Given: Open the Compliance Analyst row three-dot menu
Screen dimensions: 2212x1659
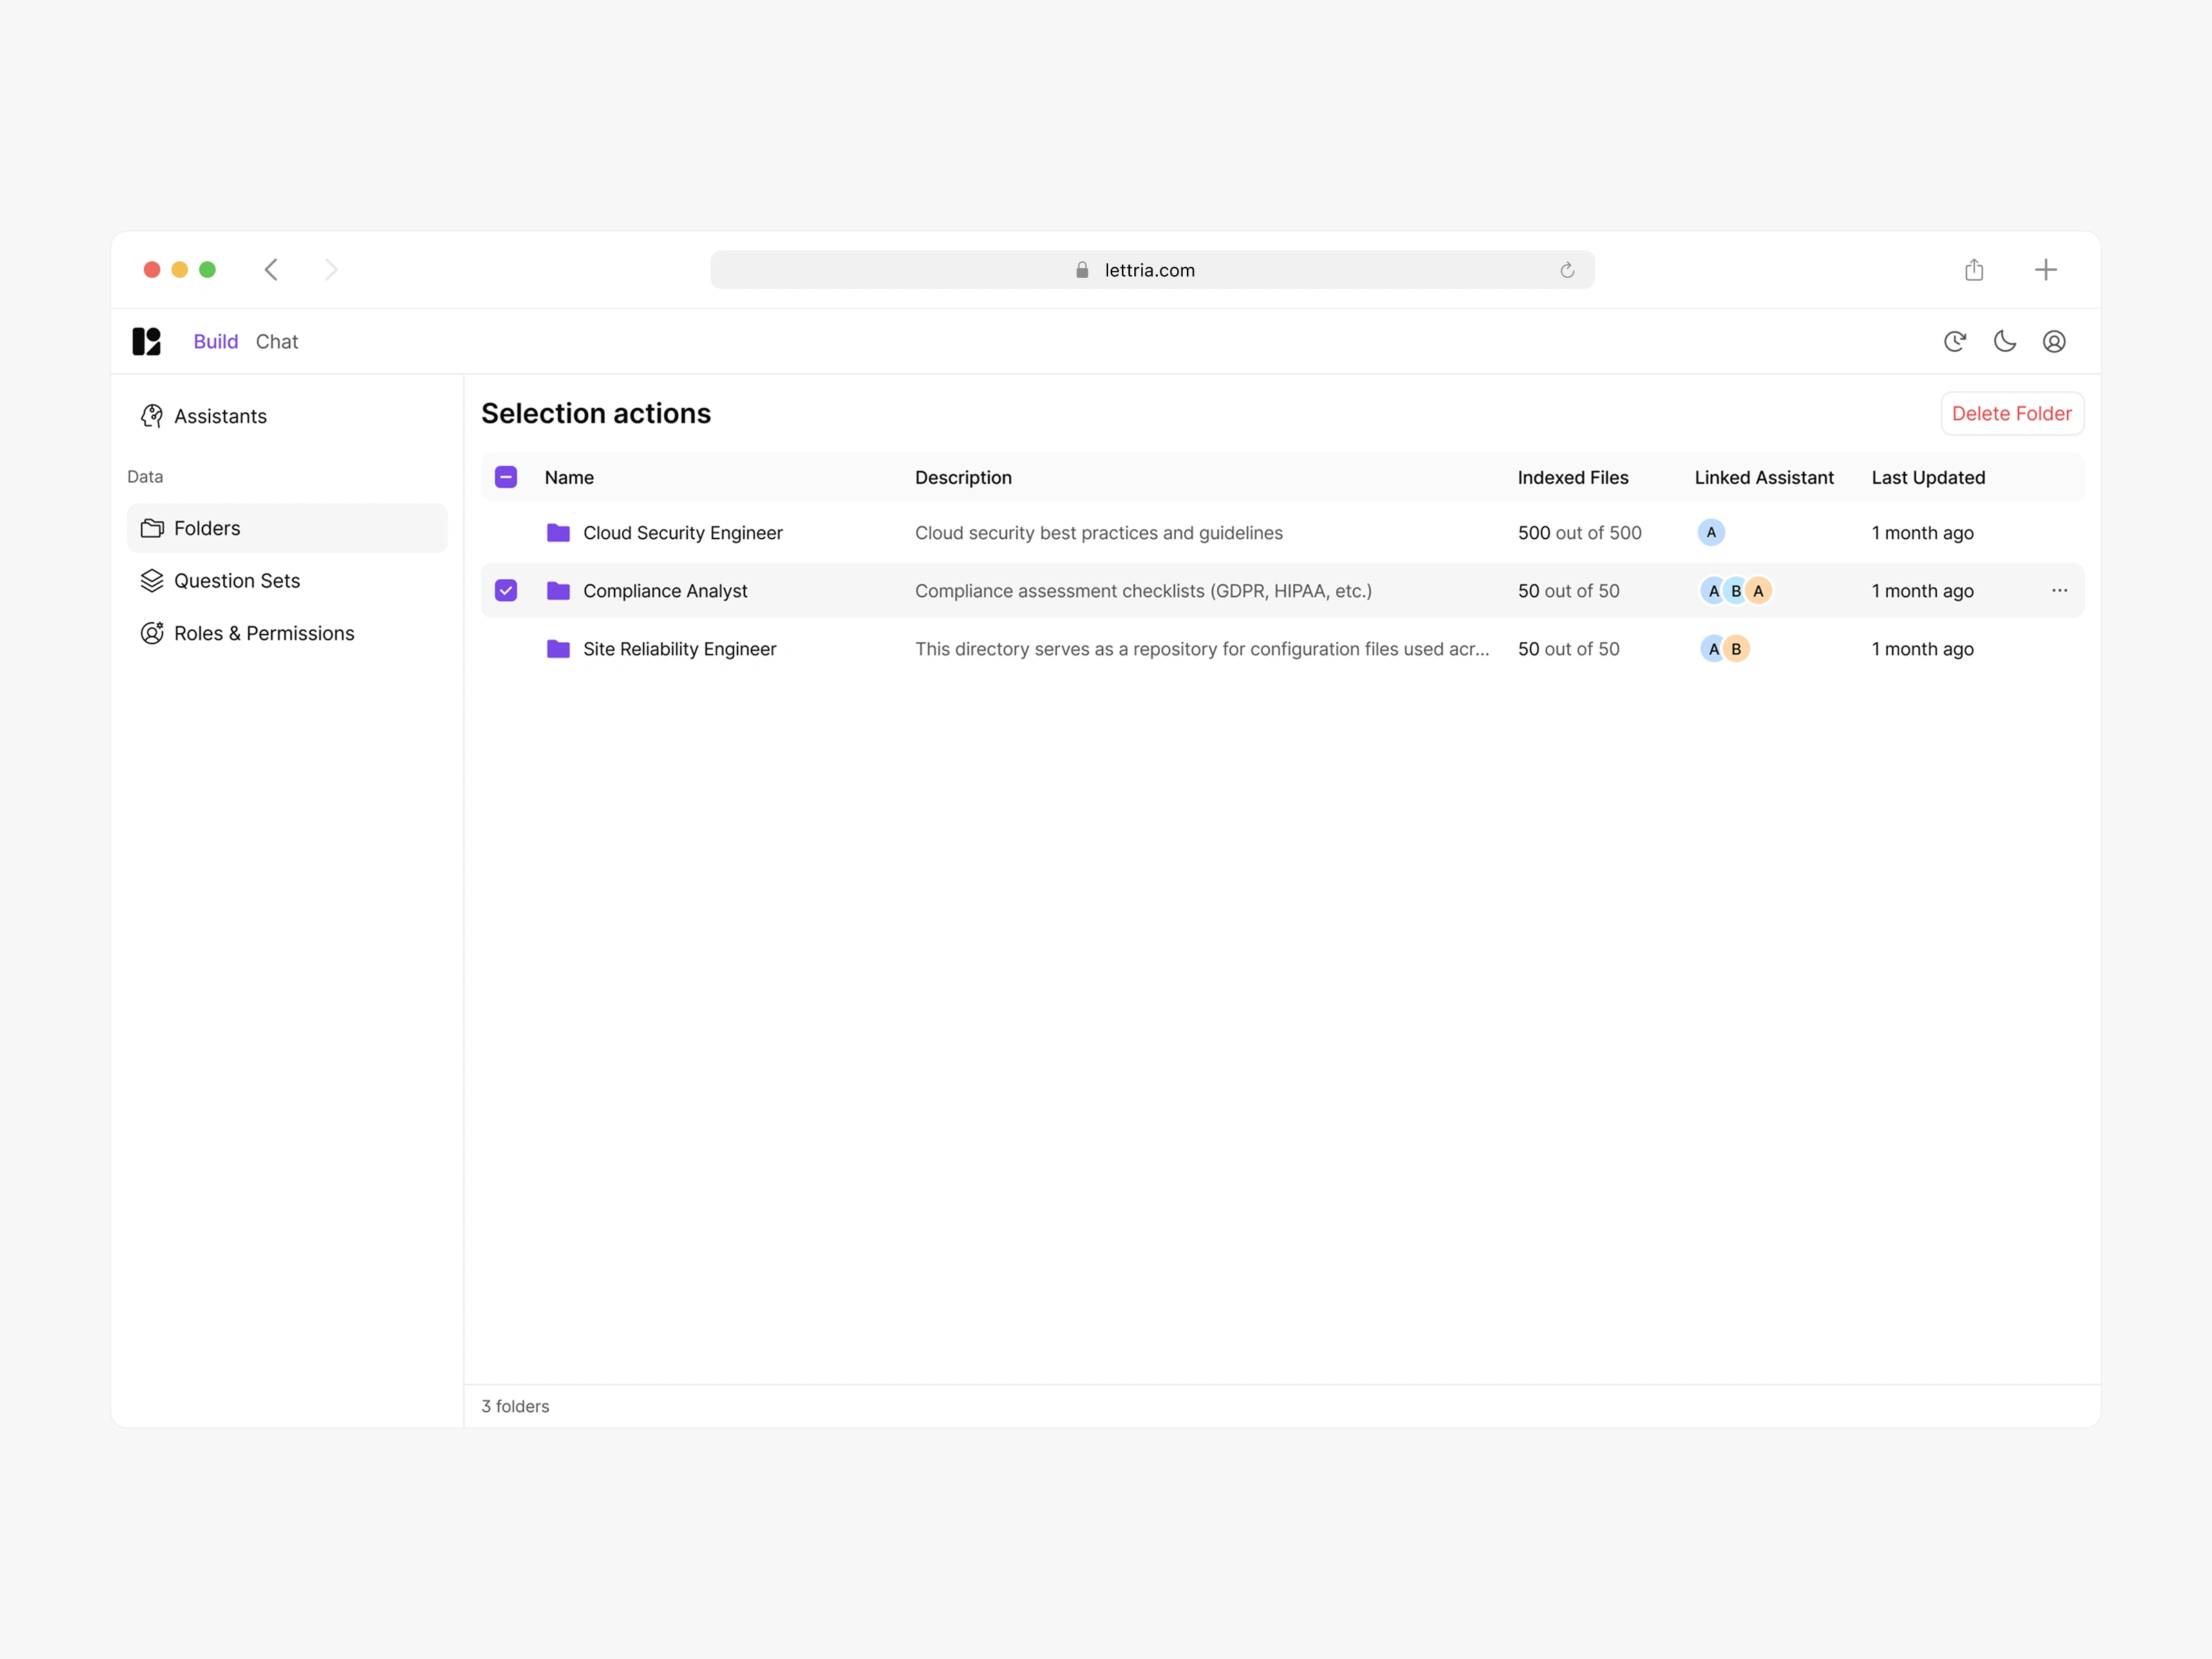Looking at the screenshot, I should [2059, 591].
